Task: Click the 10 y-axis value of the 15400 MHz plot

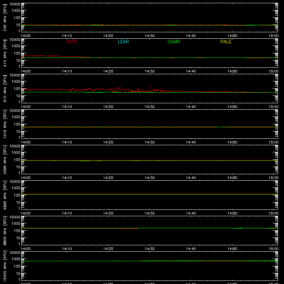Action: [18, 273]
